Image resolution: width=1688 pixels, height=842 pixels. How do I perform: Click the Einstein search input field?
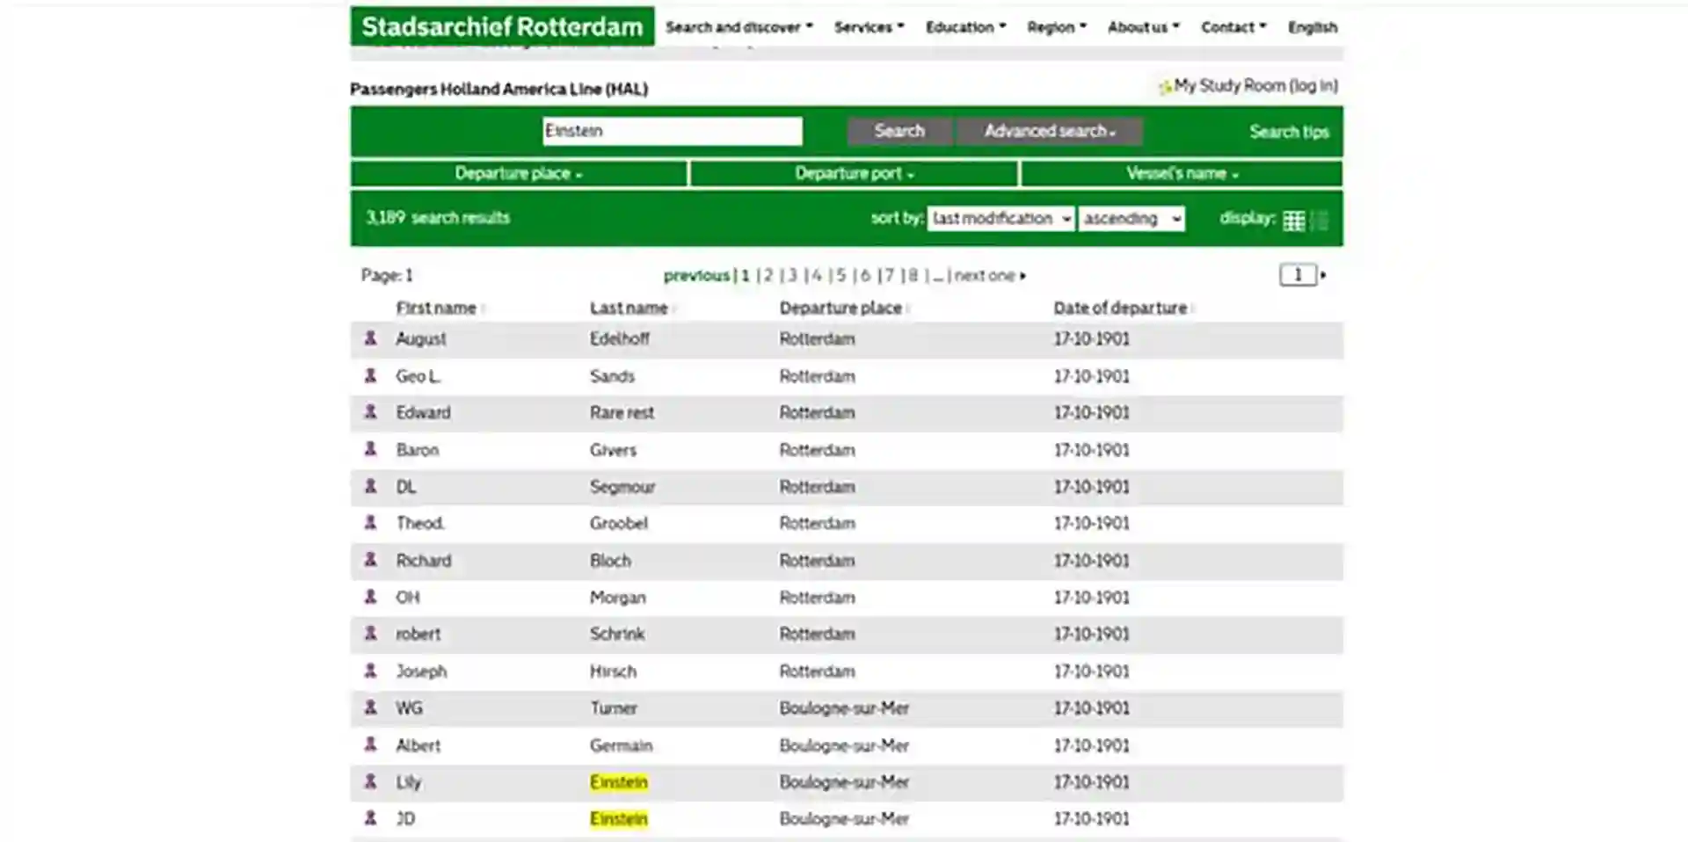(x=673, y=131)
